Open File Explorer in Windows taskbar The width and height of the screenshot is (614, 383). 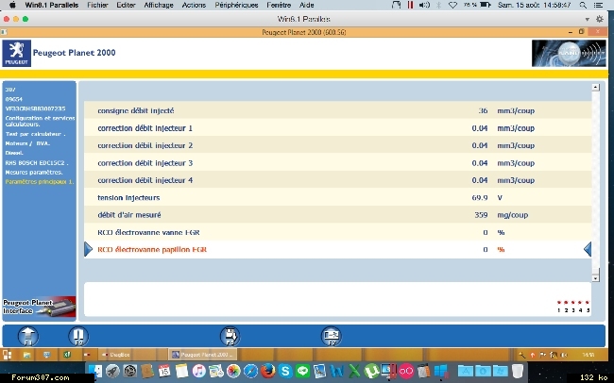[x=26, y=355]
